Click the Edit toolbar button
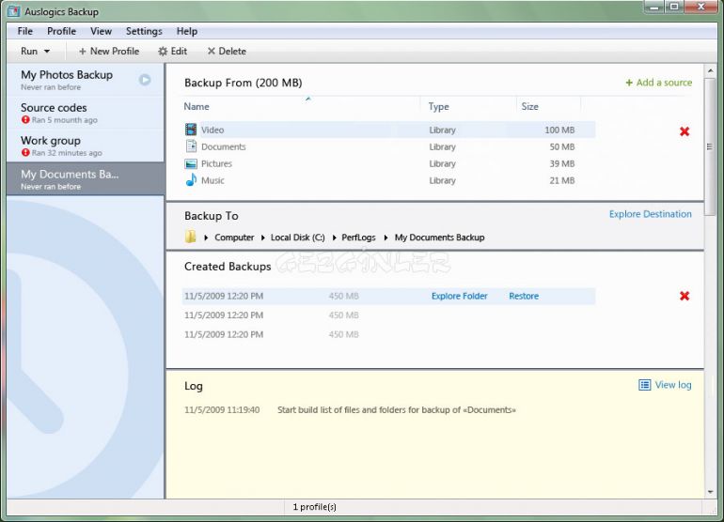Viewport: 724px width, 522px height. pos(173,52)
